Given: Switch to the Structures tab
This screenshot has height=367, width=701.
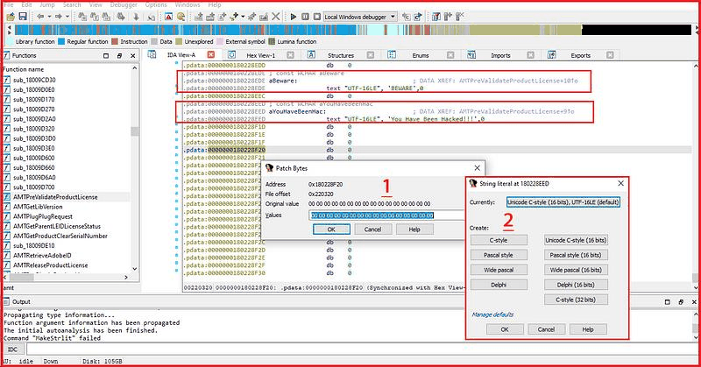Looking at the screenshot, I should click(341, 55).
